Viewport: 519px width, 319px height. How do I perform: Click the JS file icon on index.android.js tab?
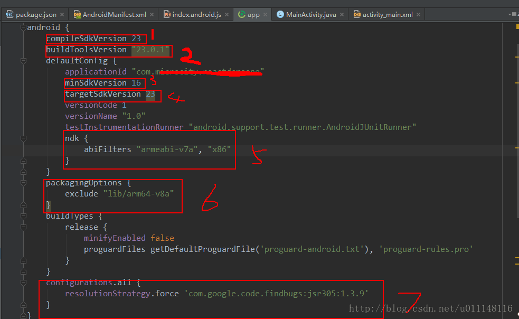pos(167,14)
